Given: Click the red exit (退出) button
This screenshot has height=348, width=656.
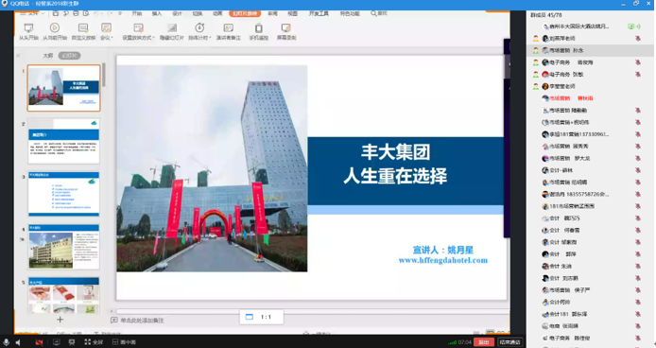Looking at the screenshot, I should [484, 342].
